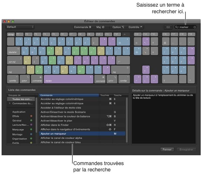202x174 pixels.
Task: Toggle the Maj modifier button
Action: [x=101, y=27]
